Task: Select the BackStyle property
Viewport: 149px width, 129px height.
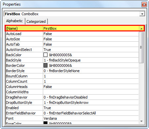Action: pos(14,60)
